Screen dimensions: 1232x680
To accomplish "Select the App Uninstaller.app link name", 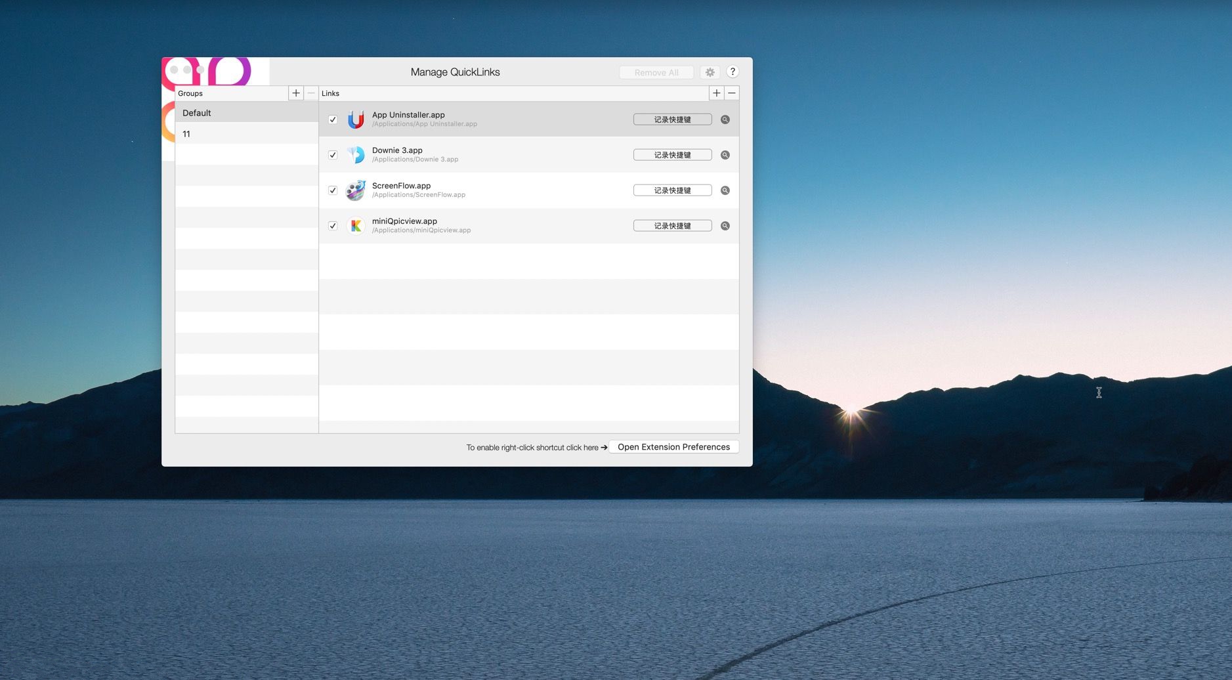I will coord(408,115).
